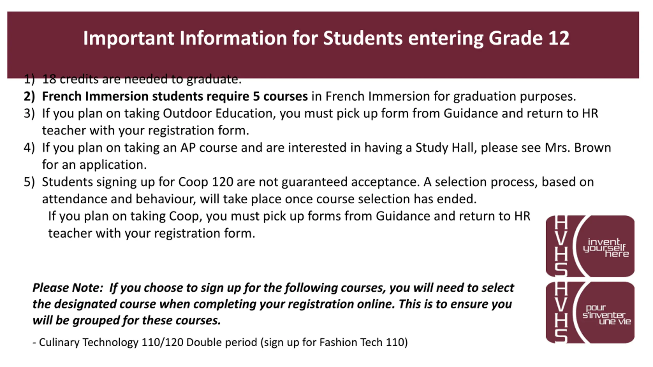Click the HVHS 'pour s'inventer une vie' logo
Screen dimensions: 653x367
(590, 312)
